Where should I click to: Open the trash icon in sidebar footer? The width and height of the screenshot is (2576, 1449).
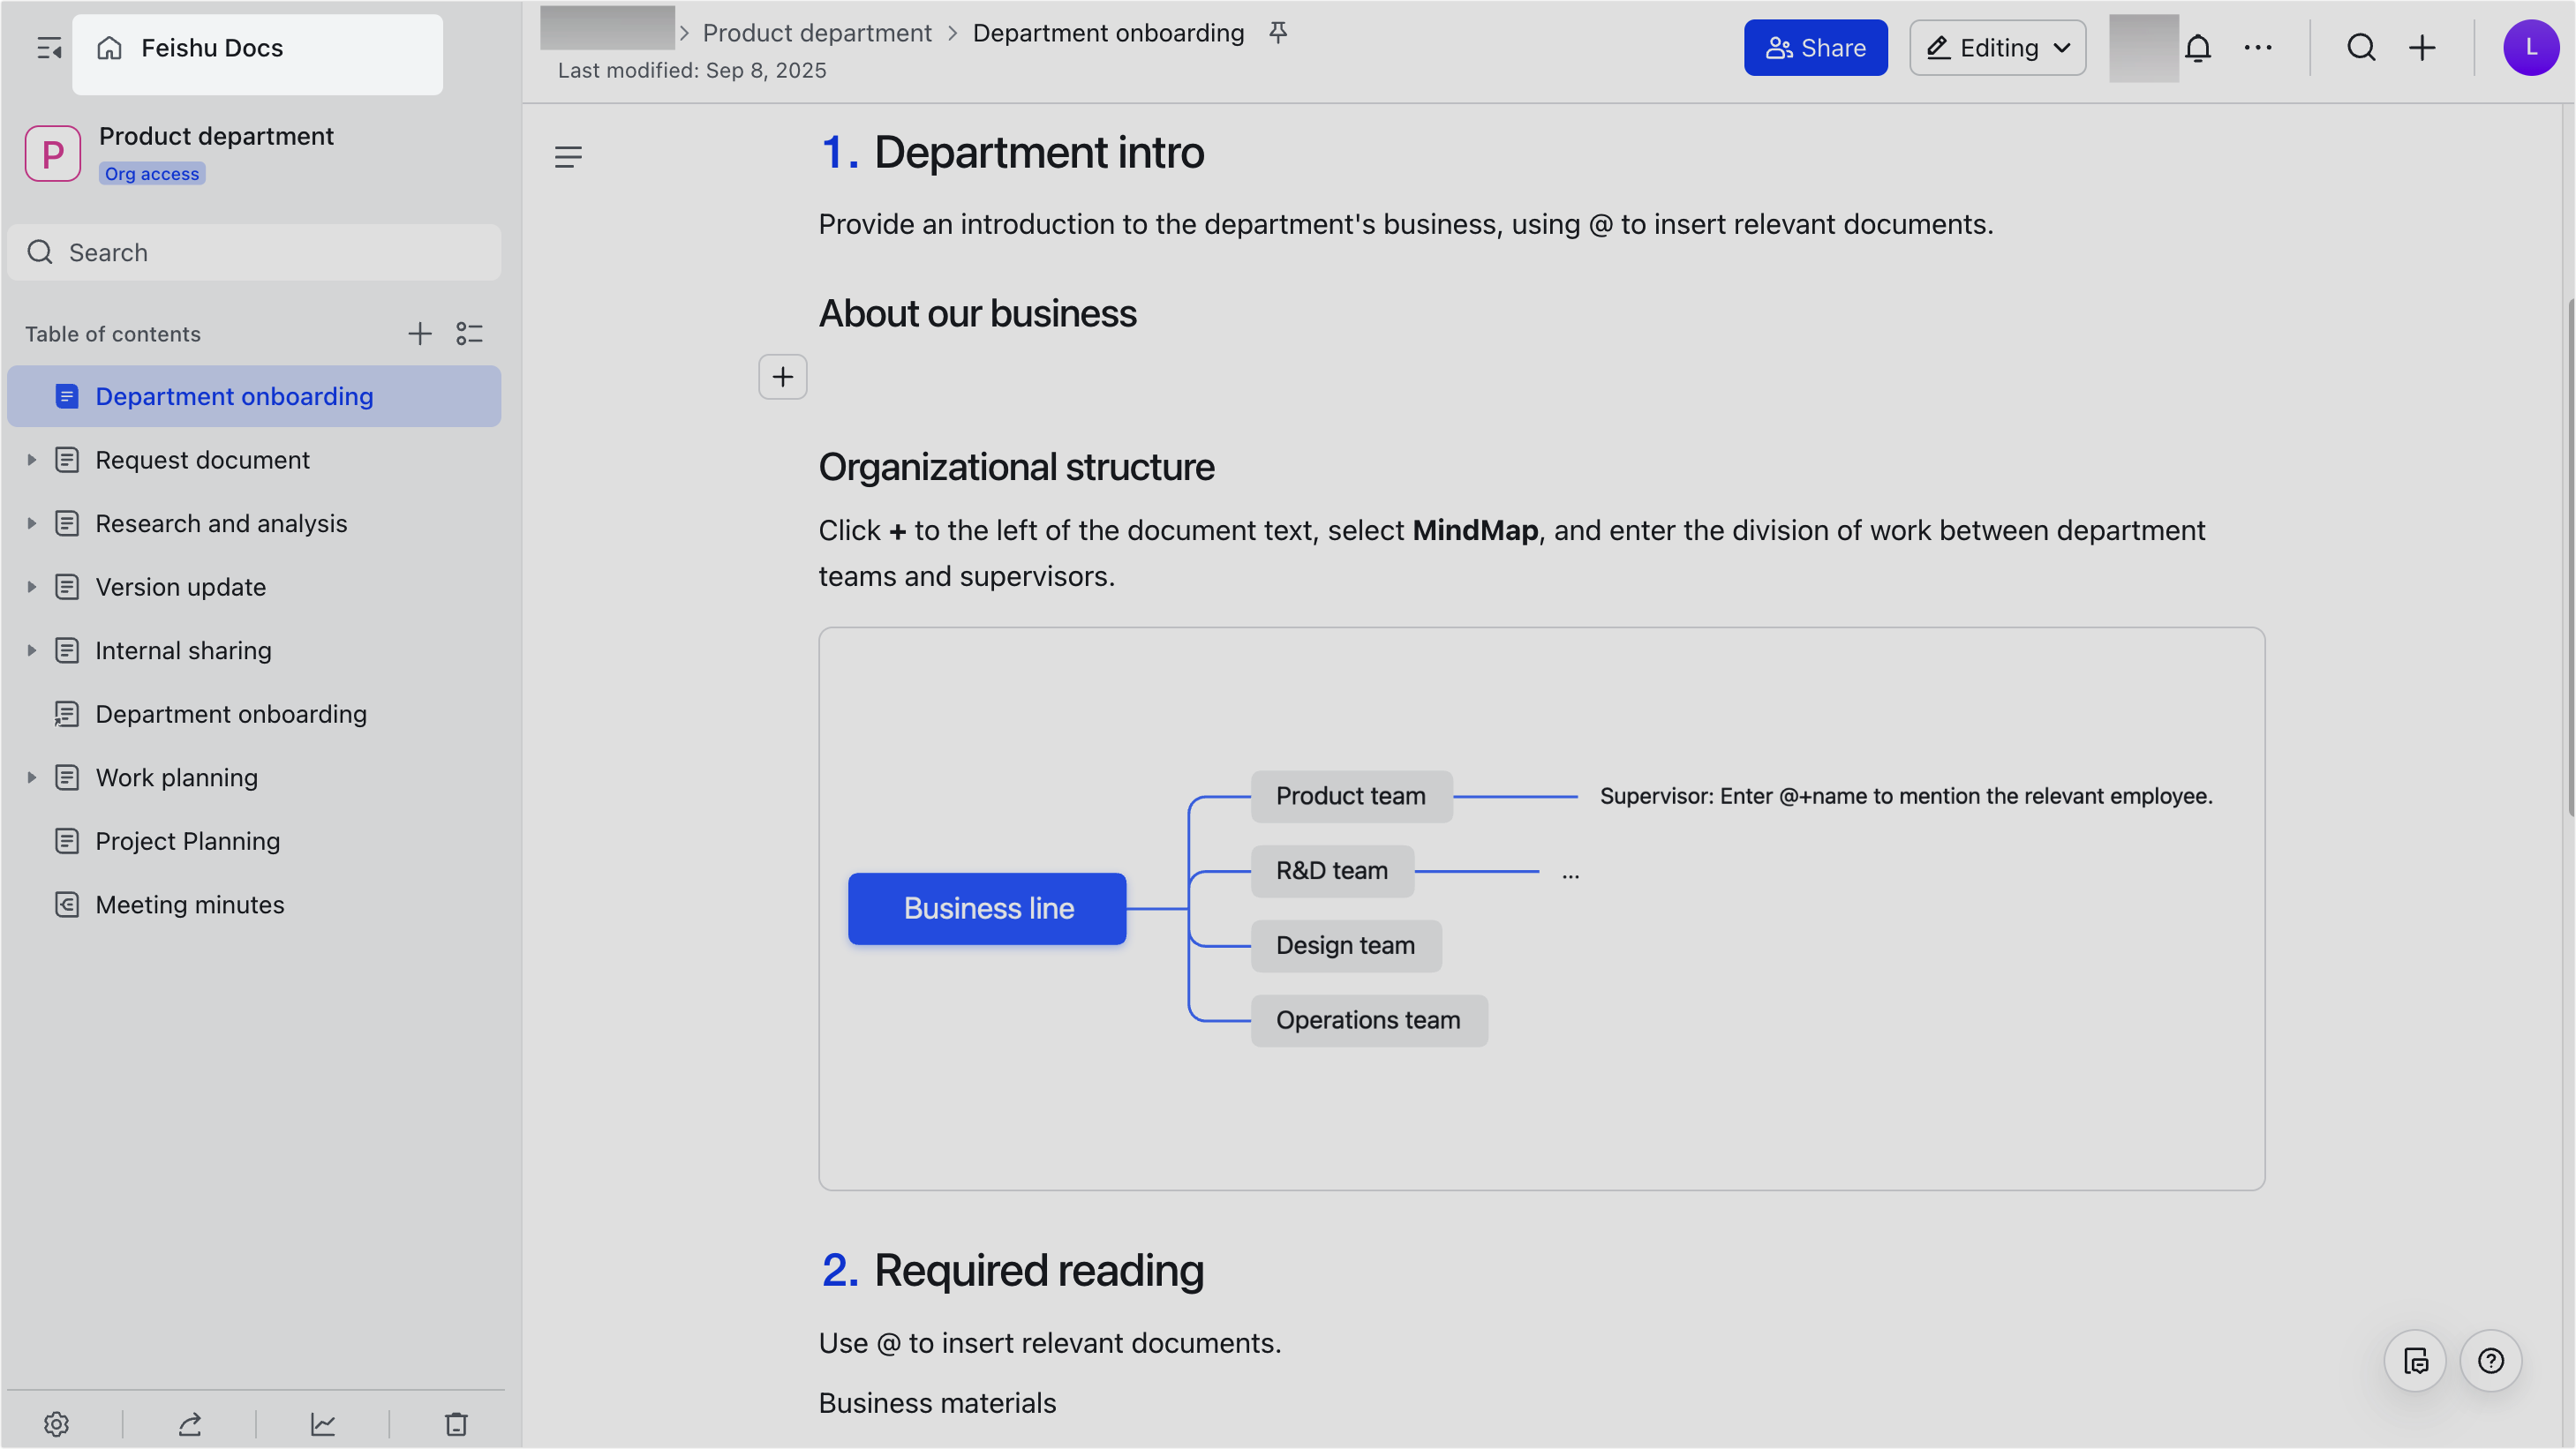tap(456, 1424)
